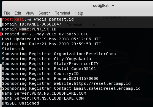
Task: Click the VERA.NS.CLOUDFLARE.COM name server line
Action: click(x=44, y=93)
